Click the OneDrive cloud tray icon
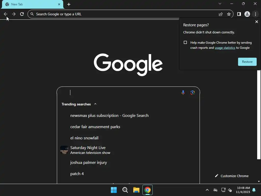This screenshot has height=196, width=261. (215, 190)
